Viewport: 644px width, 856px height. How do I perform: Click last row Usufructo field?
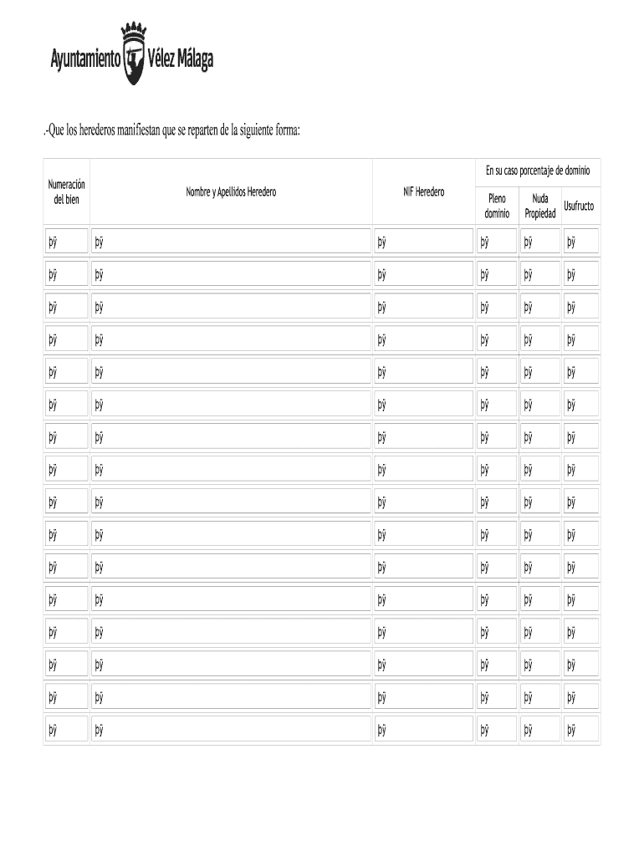click(581, 730)
